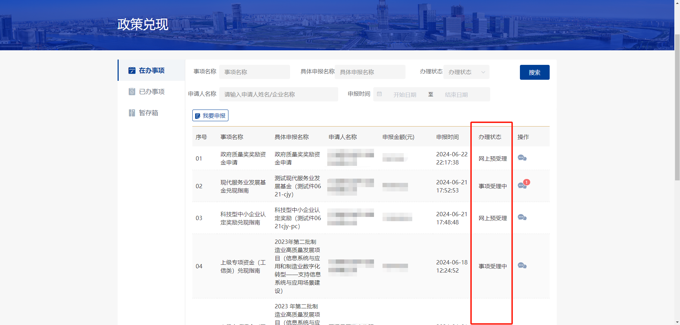Image resolution: width=680 pixels, height=325 pixels.
Task: Open the 在办事项 sidebar tab
Action: coord(152,70)
